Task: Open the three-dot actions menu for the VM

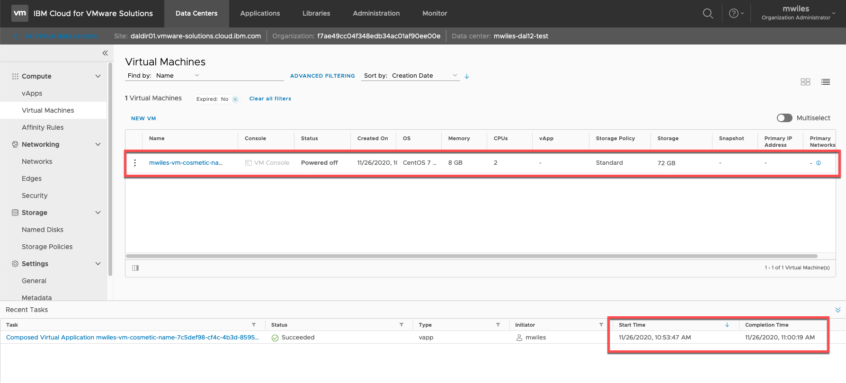Action: 135,163
